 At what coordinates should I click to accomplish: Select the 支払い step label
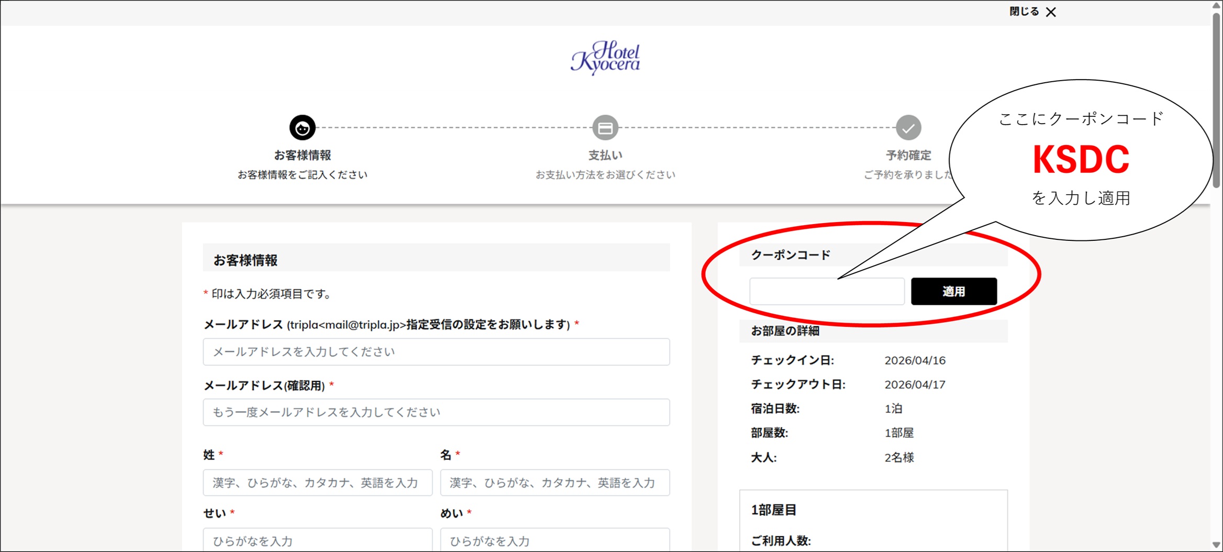[605, 156]
